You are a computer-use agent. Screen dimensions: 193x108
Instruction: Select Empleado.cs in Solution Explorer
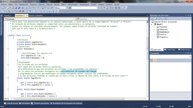point(164,32)
